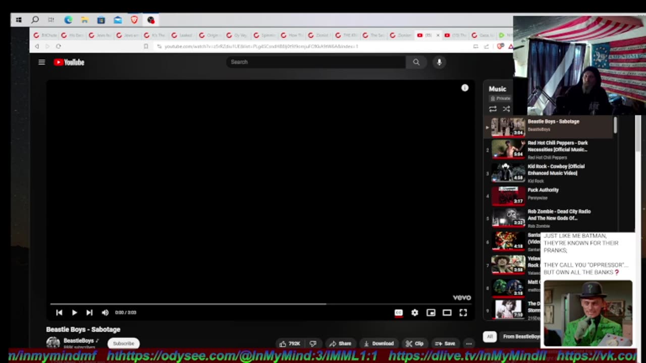The height and width of the screenshot is (363, 646).
Task: Close the active YouTube browser tab
Action: tap(438, 35)
